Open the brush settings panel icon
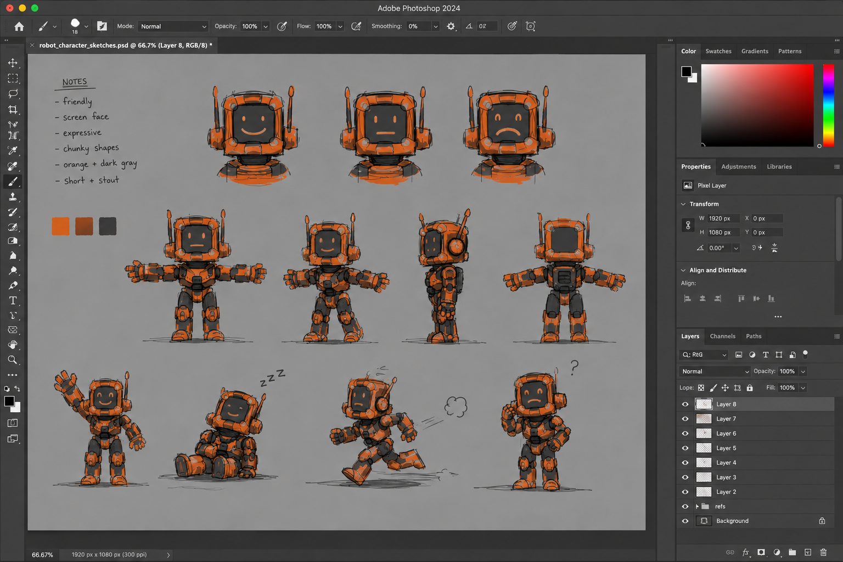The image size is (843, 562). pos(102,26)
